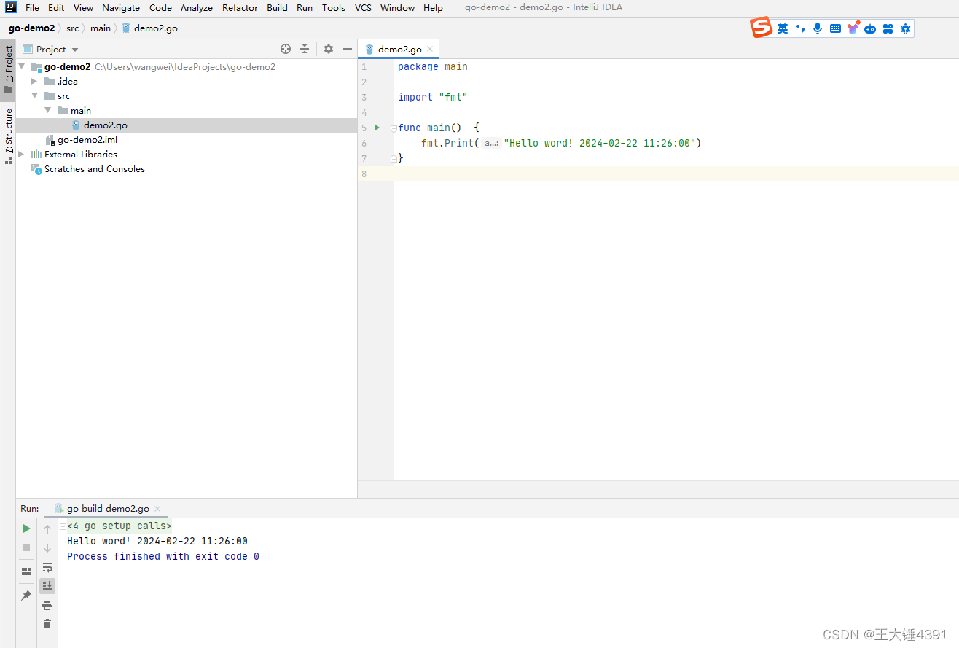
Task: Print the console contents
Action: [x=47, y=605]
